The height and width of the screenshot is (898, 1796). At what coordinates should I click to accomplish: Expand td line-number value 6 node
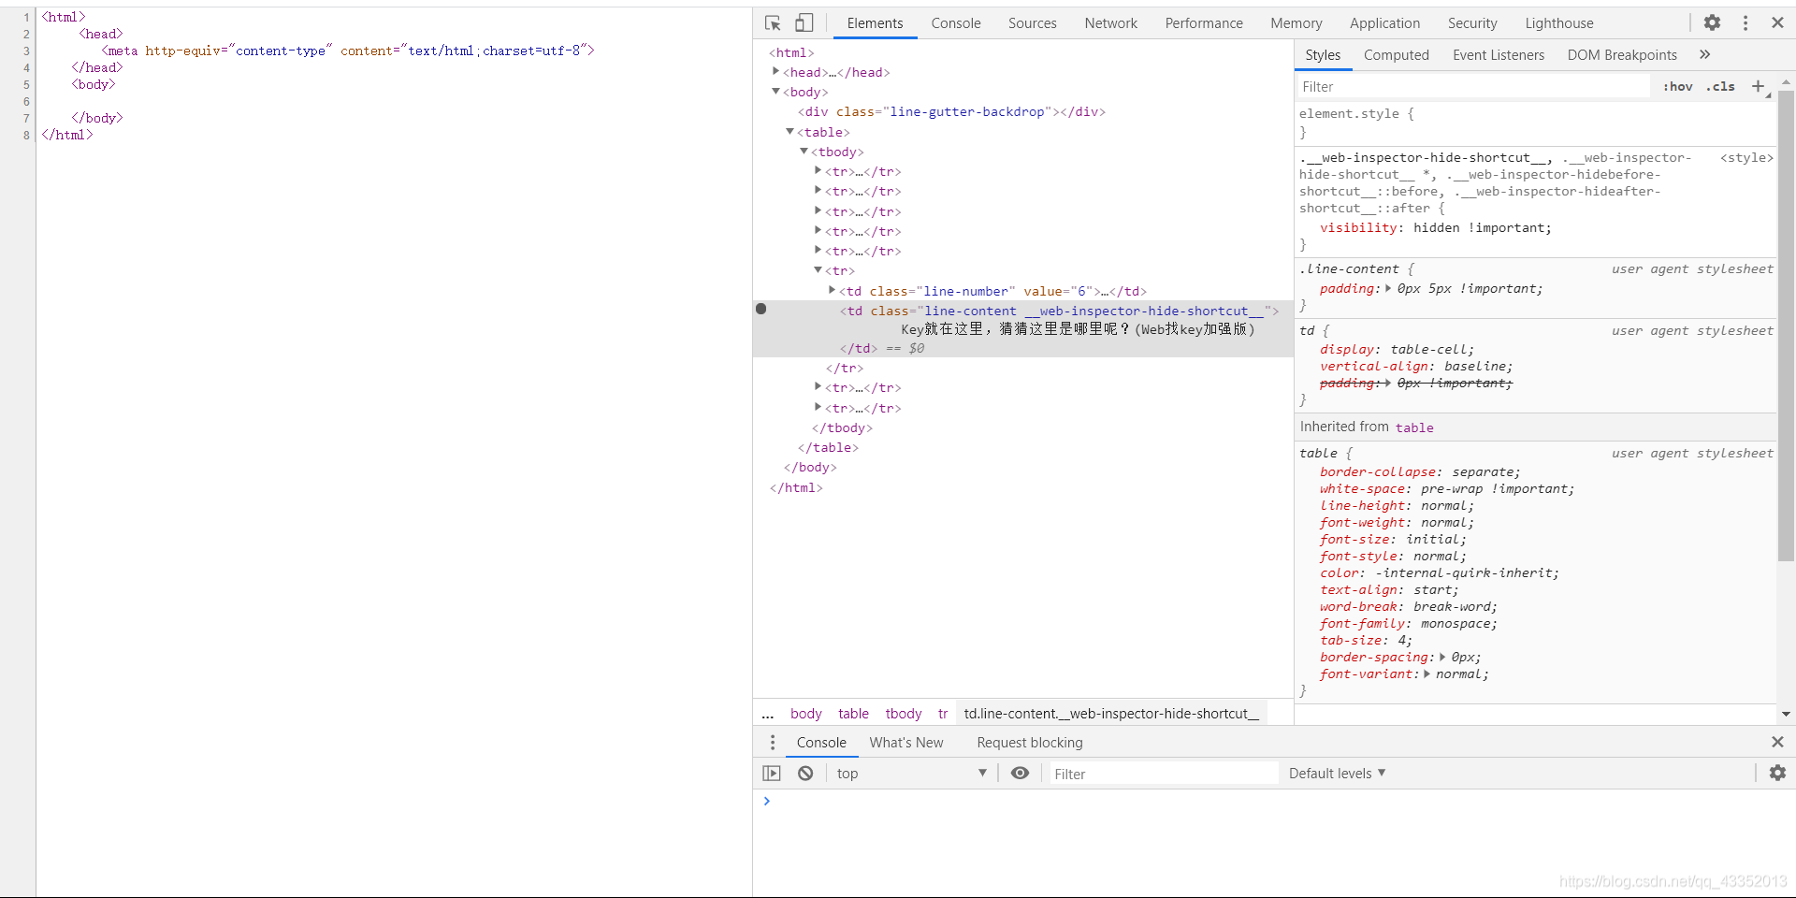pos(832,290)
